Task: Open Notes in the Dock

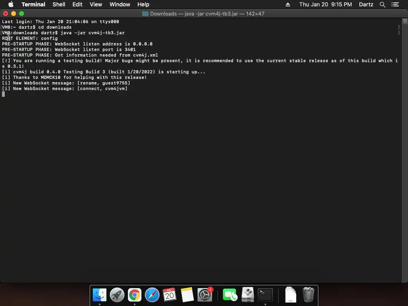Action: click(x=187, y=295)
